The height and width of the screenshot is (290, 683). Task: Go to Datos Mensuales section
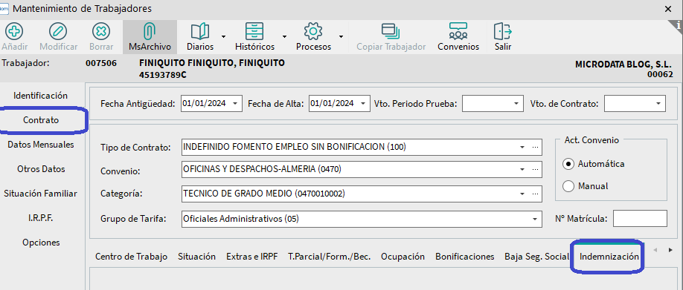(x=40, y=145)
